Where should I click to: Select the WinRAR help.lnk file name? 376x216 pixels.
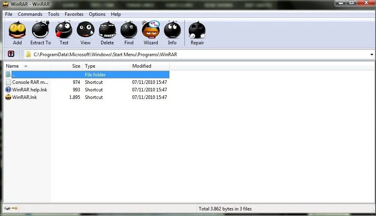[x=30, y=90]
